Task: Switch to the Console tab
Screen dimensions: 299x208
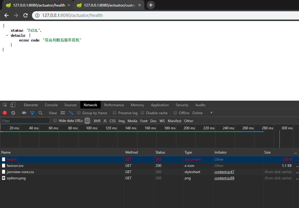Action: pos(51,105)
